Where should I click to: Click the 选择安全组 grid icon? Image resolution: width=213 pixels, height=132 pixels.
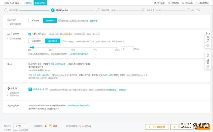(x=30, y=89)
